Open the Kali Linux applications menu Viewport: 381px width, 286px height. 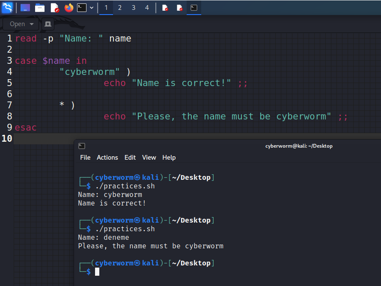(x=7, y=7)
